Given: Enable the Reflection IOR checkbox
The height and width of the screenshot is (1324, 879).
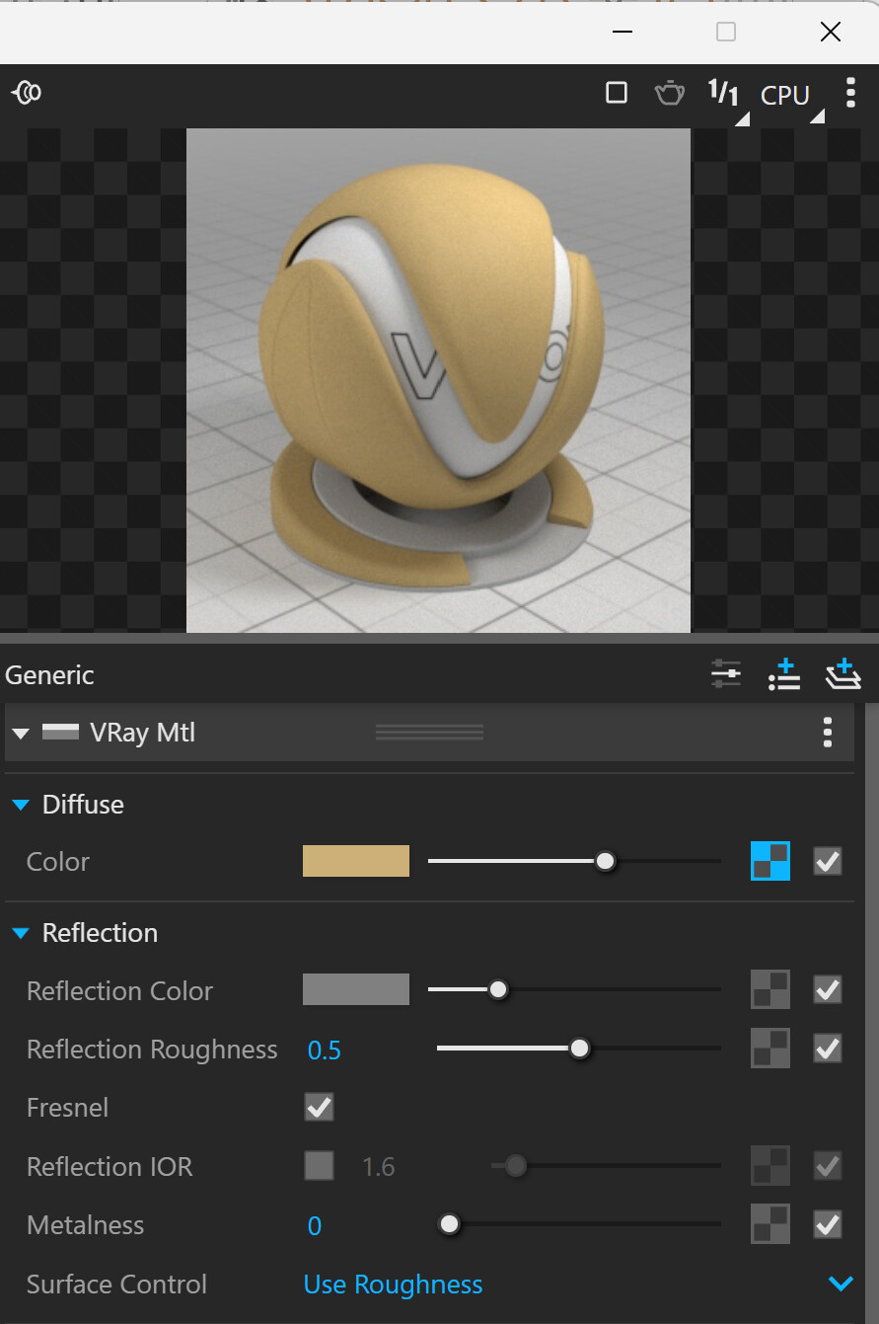Looking at the screenshot, I should [x=319, y=1166].
